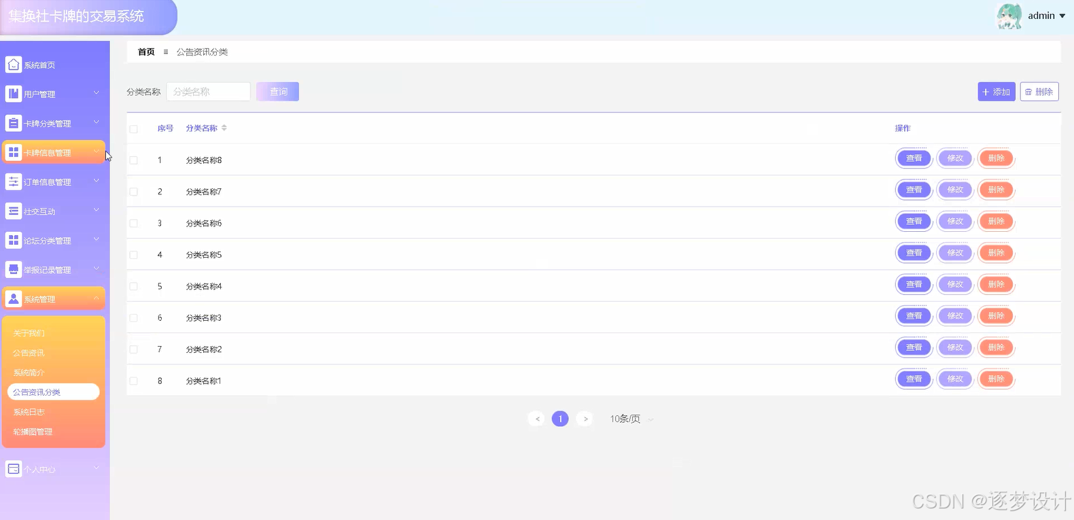Check the box for row 分类名称4

133,286
